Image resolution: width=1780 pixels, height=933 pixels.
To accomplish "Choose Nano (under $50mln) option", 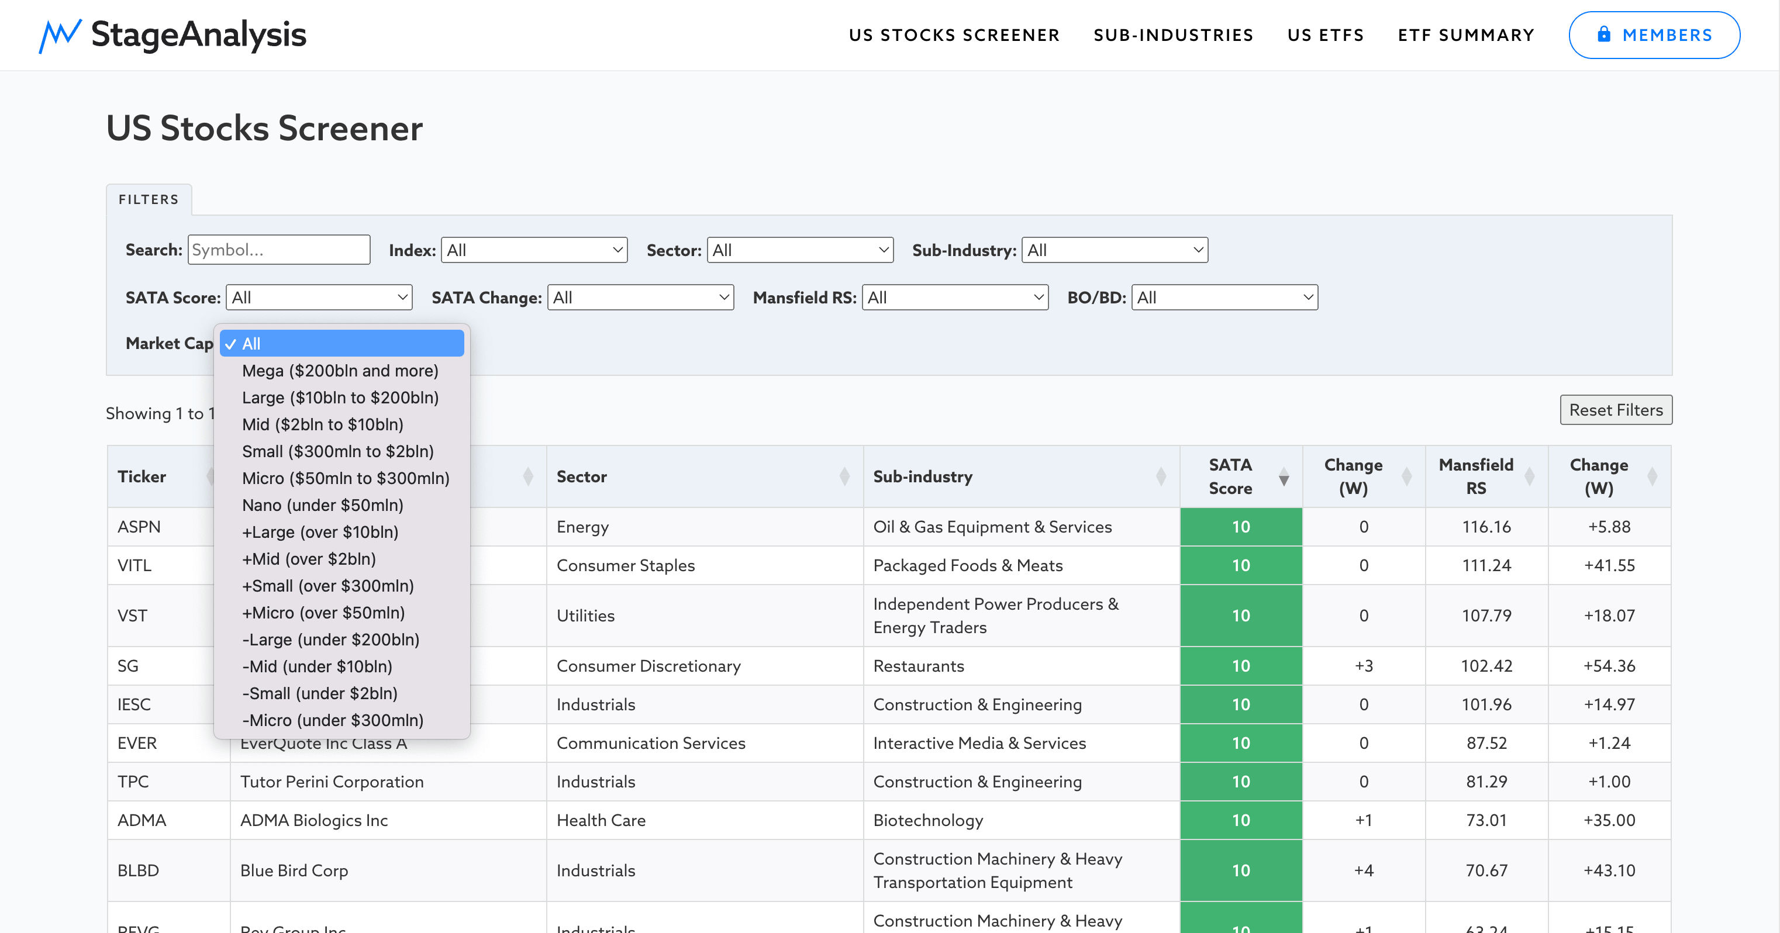I will tap(342, 506).
